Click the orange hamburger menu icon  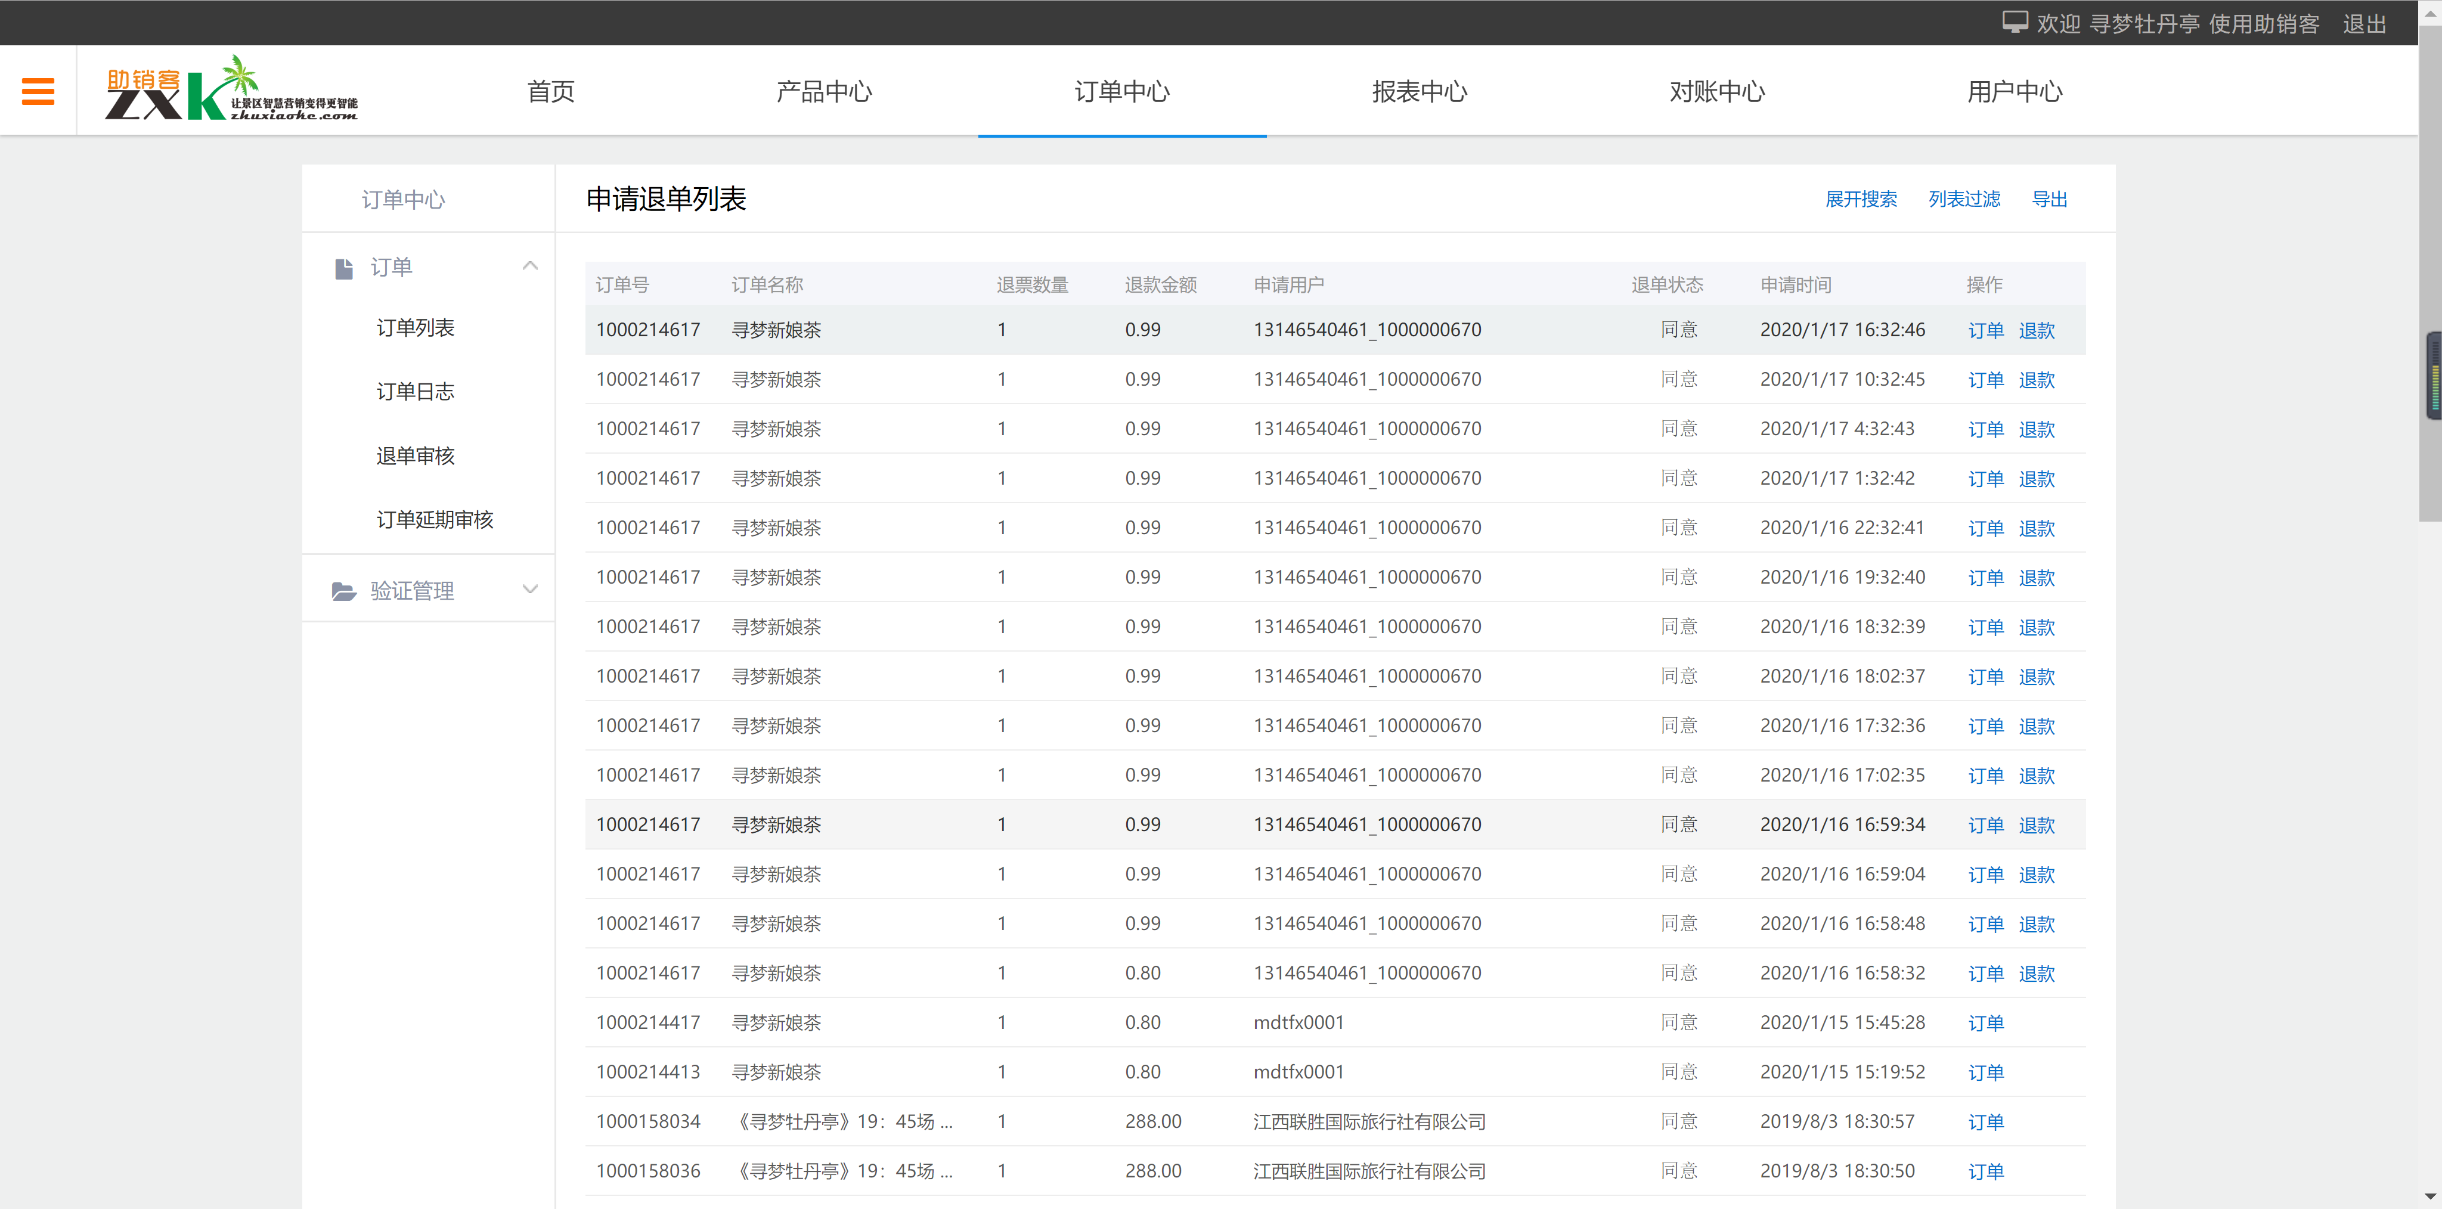(x=38, y=91)
